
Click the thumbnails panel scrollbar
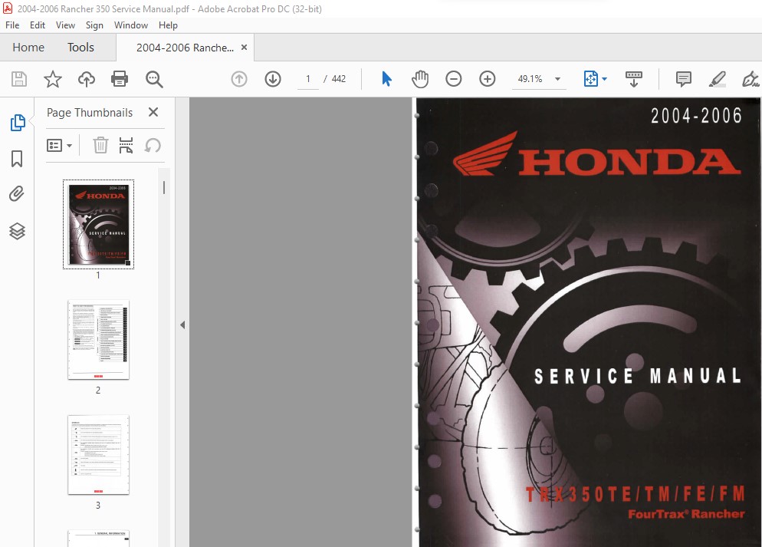click(x=164, y=188)
